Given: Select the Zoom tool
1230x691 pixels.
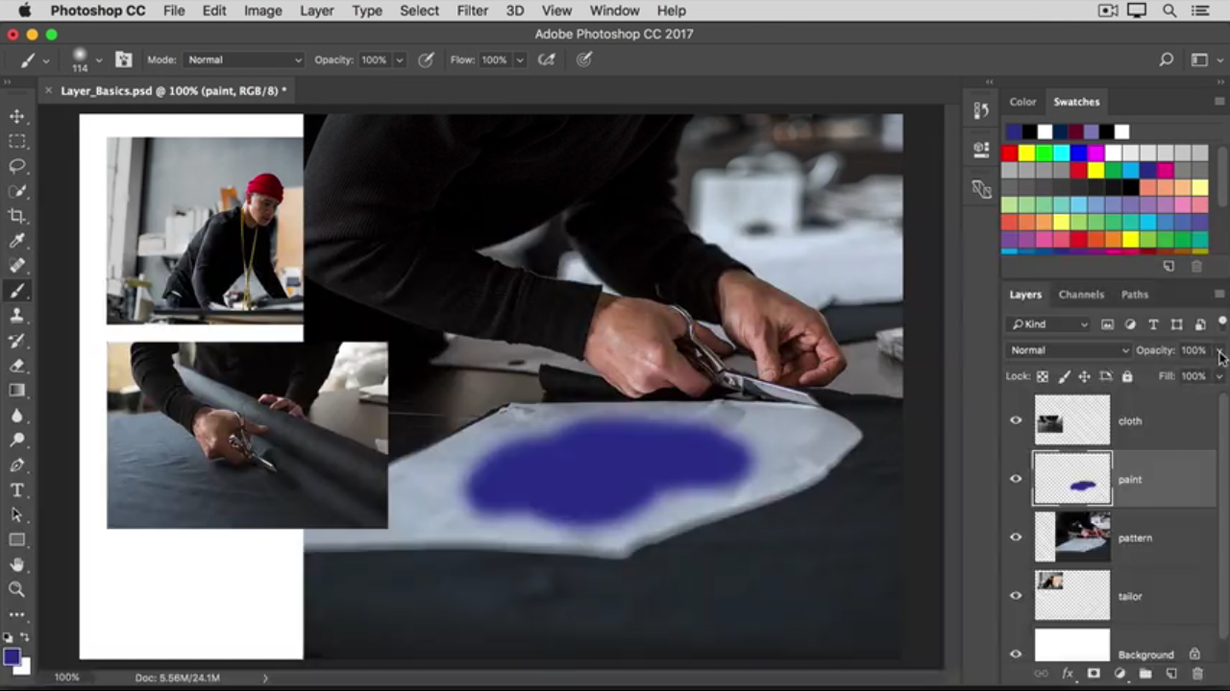Looking at the screenshot, I should pyautogui.click(x=17, y=590).
